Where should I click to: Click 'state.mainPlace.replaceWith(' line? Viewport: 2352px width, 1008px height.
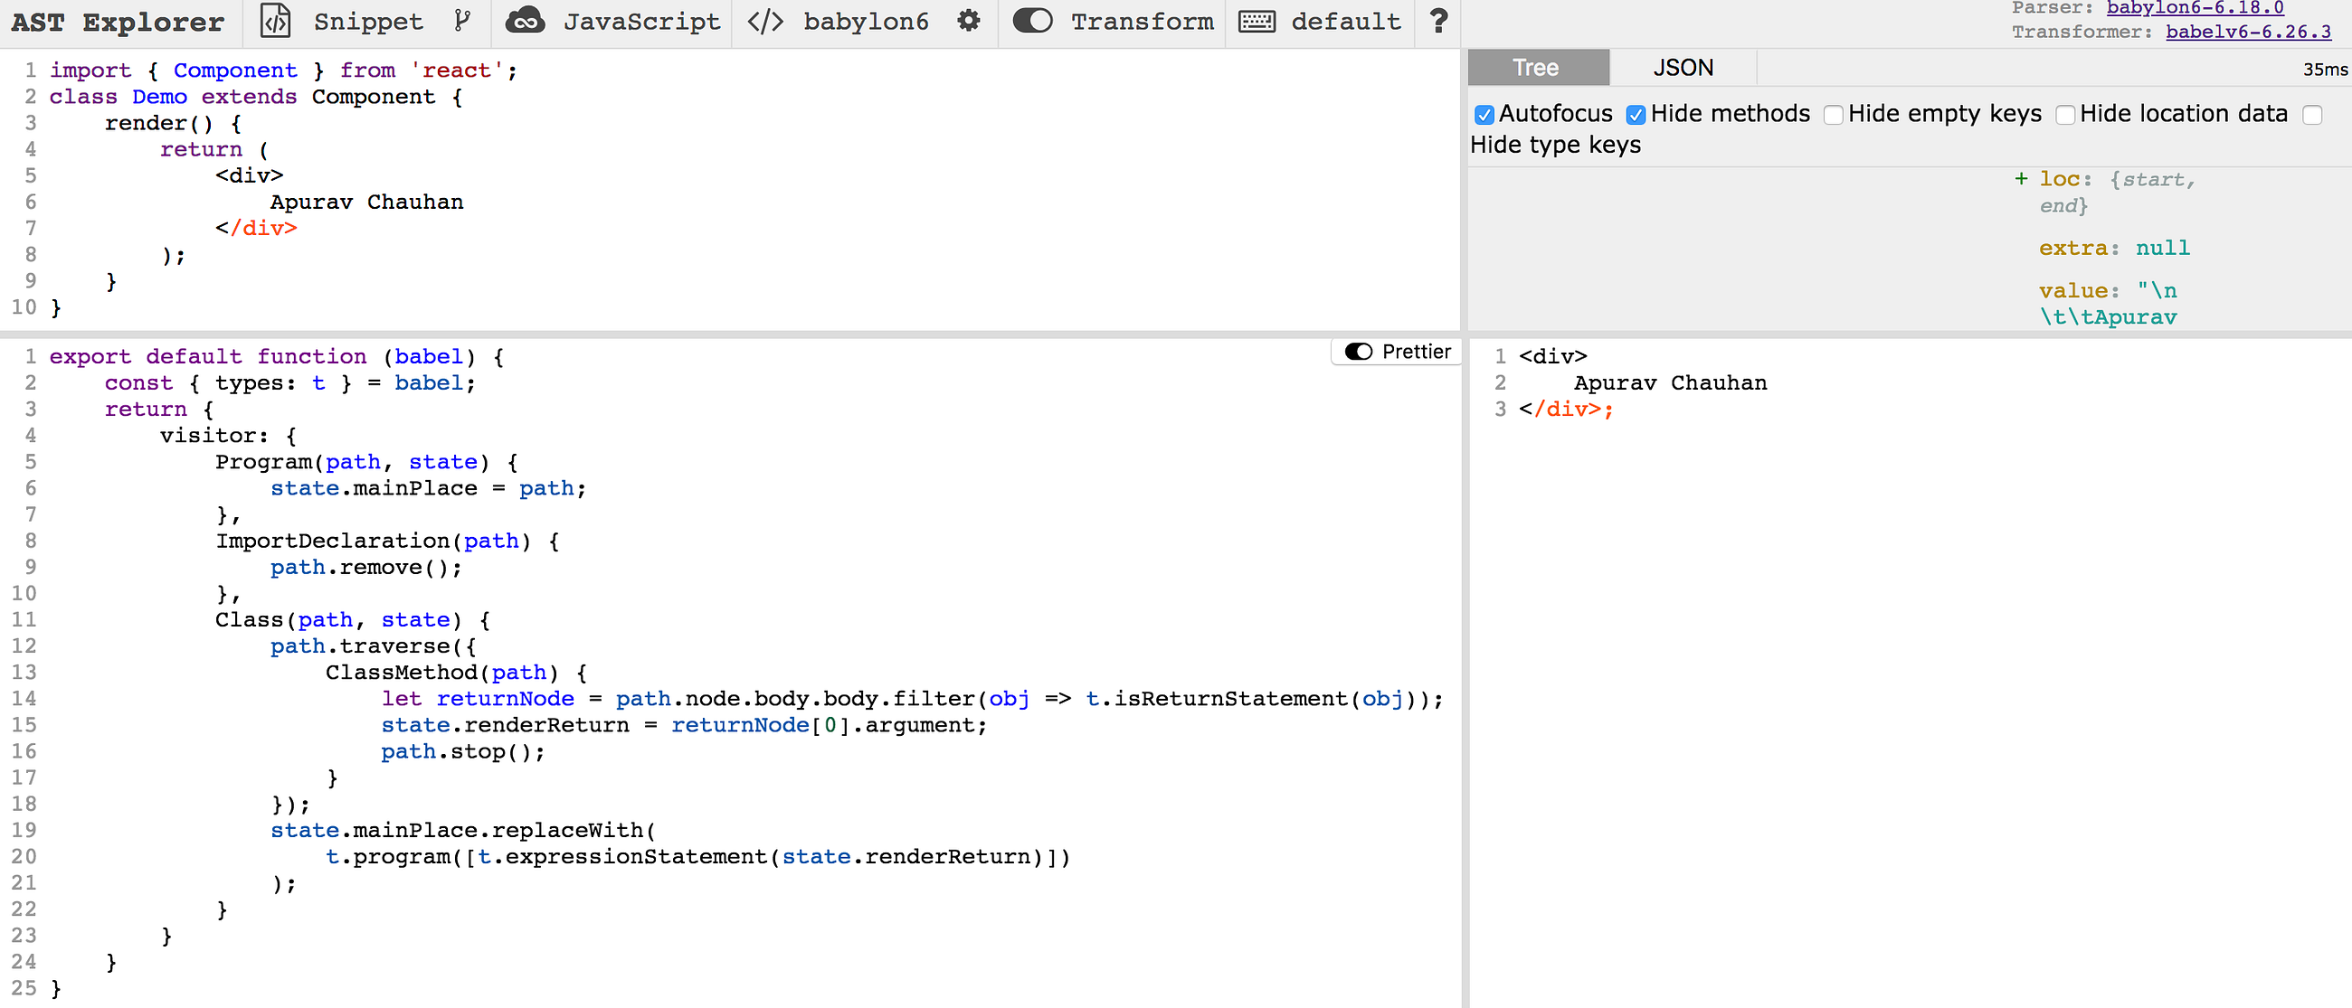click(463, 830)
